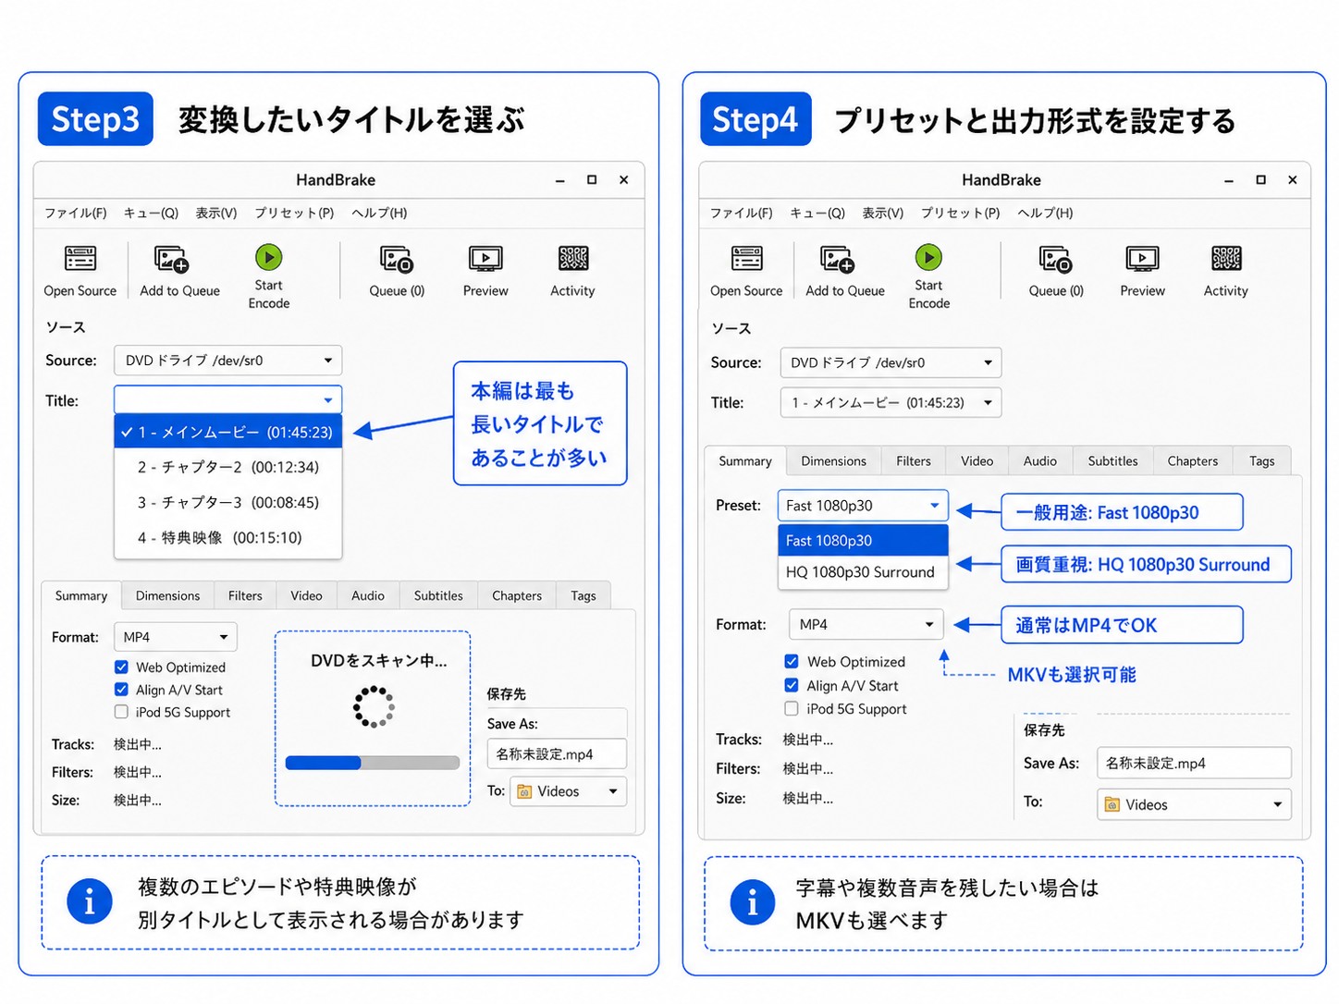Viewport: 1339px width, 1004px height.
Task: Open Format MP4 dropdown in Step4 window
Action: 866,624
